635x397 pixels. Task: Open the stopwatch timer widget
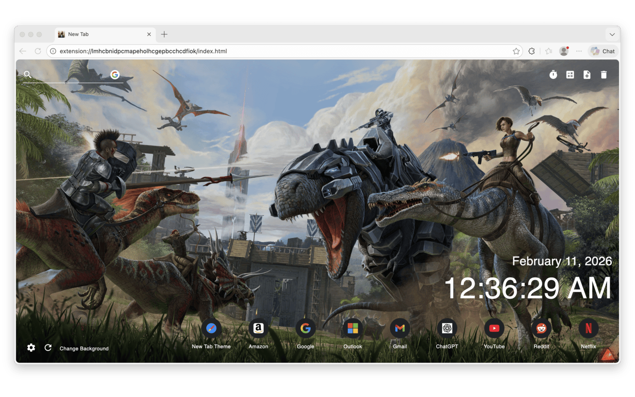point(553,74)
